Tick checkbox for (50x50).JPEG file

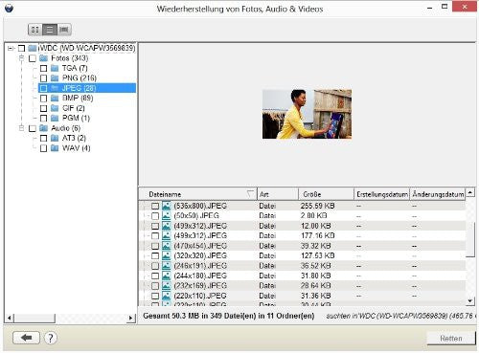click(155, 216)
